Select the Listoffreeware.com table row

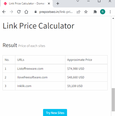(x=55, y=69)
